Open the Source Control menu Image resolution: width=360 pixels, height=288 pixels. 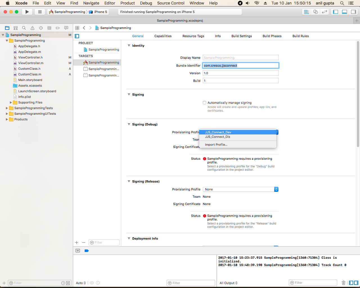[x=171, y=3]
